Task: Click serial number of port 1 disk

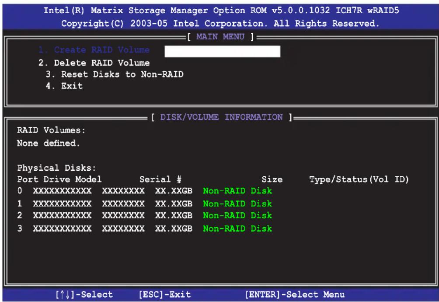Action: (x=123, y=204)
